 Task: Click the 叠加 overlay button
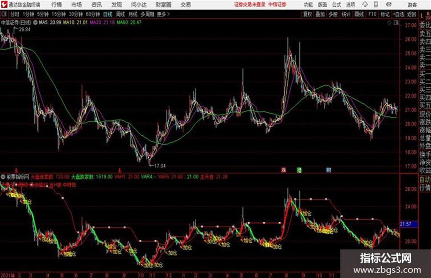point(320,14)
